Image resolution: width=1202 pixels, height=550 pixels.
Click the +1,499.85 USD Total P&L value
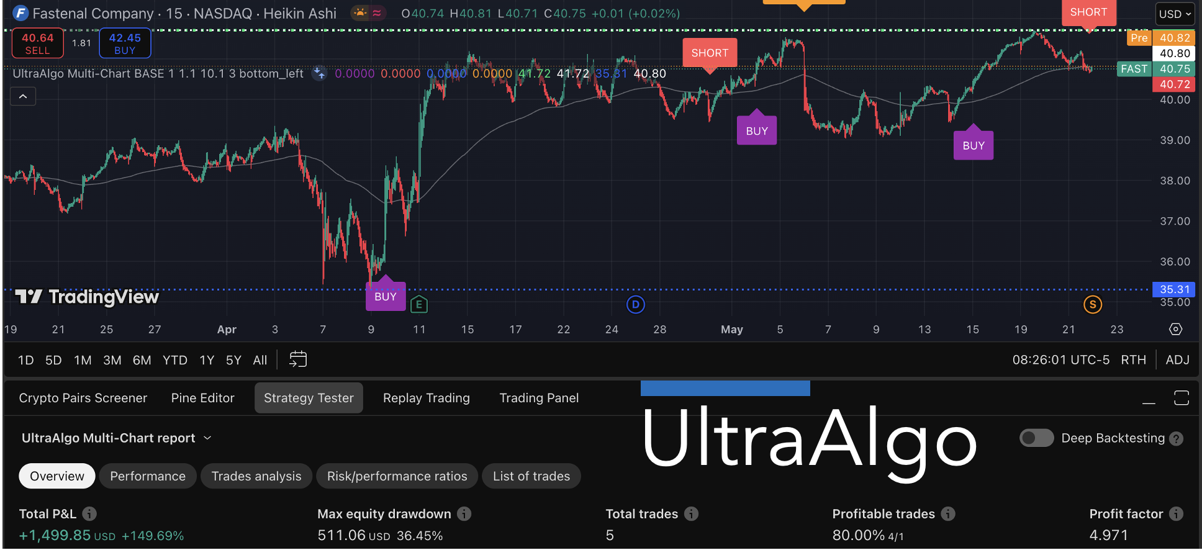pos(67,535)
